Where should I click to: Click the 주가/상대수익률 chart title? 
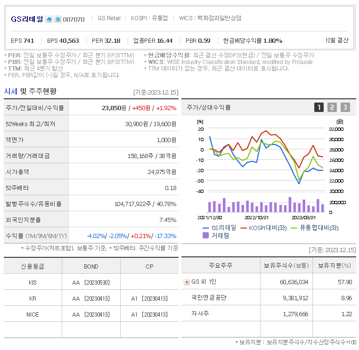click(x=209, y=107)
